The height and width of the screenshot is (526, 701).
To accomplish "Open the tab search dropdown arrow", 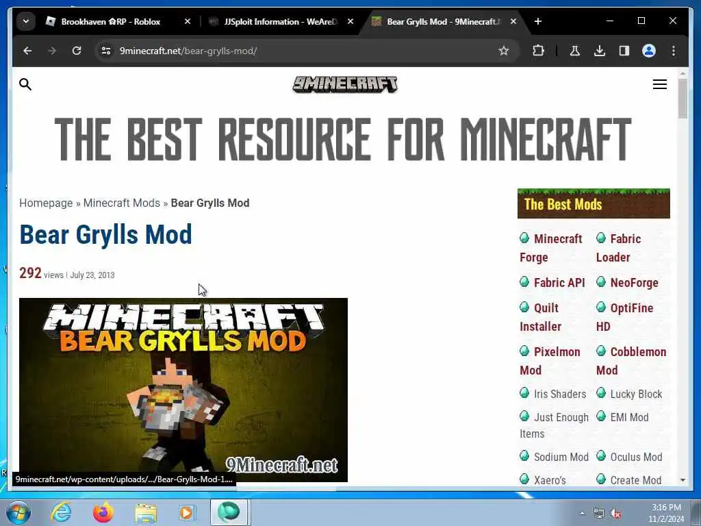I will (26, 21).
